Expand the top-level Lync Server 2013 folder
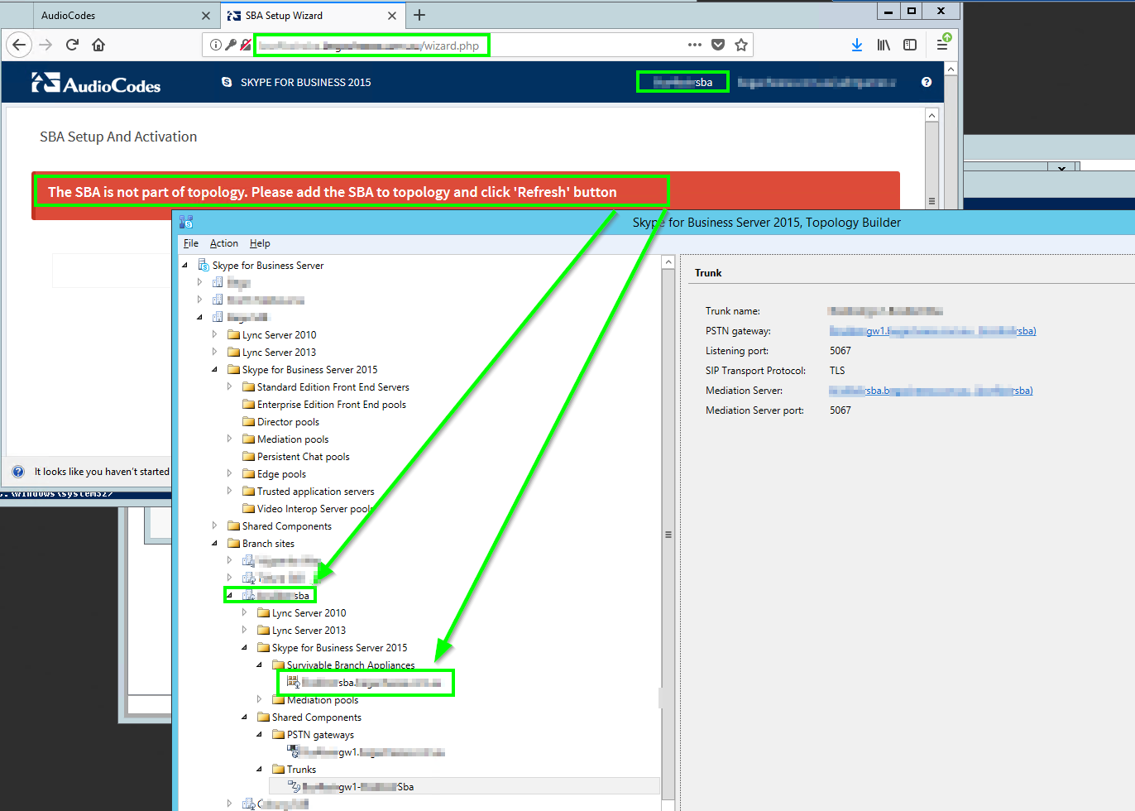The image size is (1135, 811). [x=215, y=353]
